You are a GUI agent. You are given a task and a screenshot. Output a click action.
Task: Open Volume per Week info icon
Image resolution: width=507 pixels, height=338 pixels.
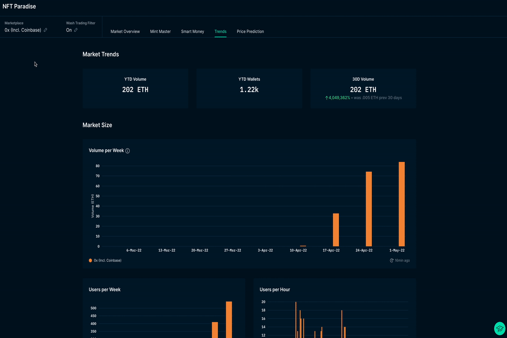[x=127, y=151]
